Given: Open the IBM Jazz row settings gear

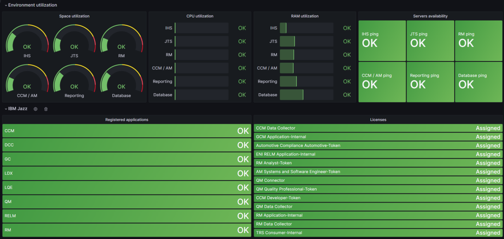Looking at the screenshot, I should (x=35, y=109).
